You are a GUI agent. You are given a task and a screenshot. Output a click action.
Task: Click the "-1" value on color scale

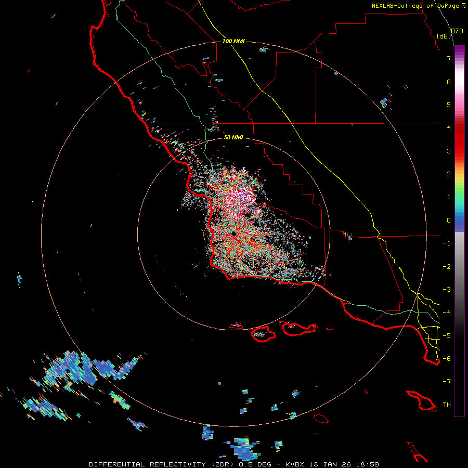point(447,243)
